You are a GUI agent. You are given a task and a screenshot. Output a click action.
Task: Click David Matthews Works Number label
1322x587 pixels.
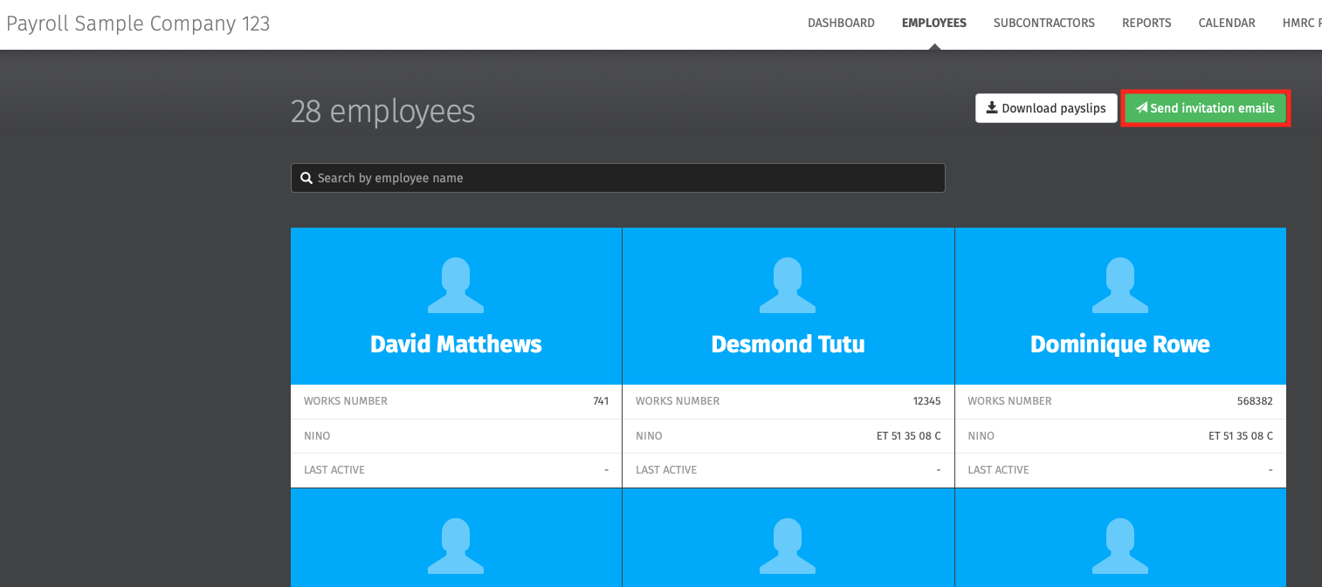click(346, 401)
